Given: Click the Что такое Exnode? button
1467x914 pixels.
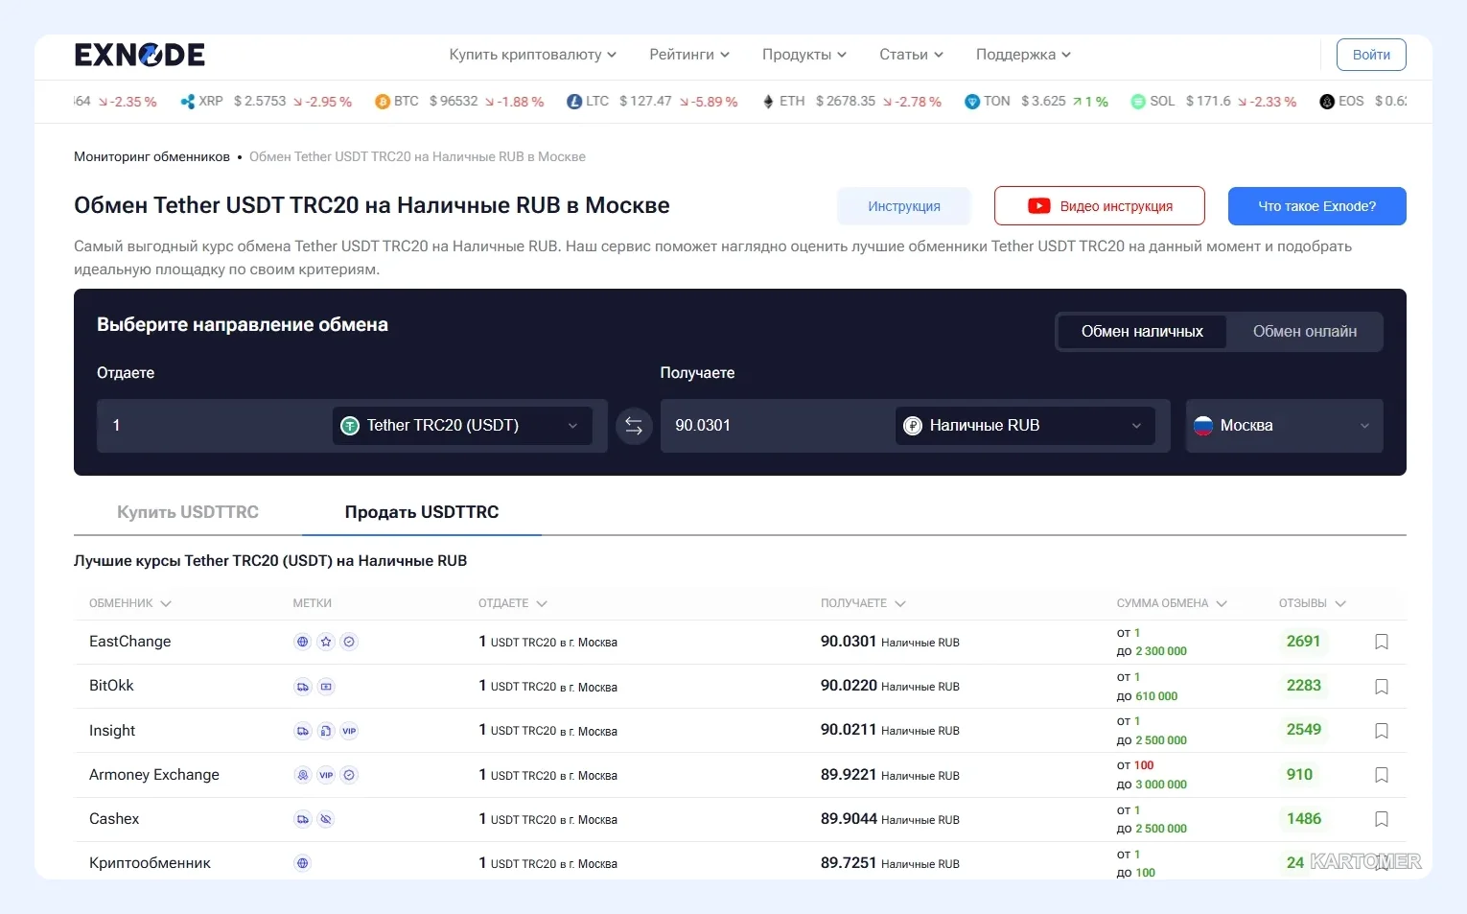Looking at the screenshot, I should 1317,206.
